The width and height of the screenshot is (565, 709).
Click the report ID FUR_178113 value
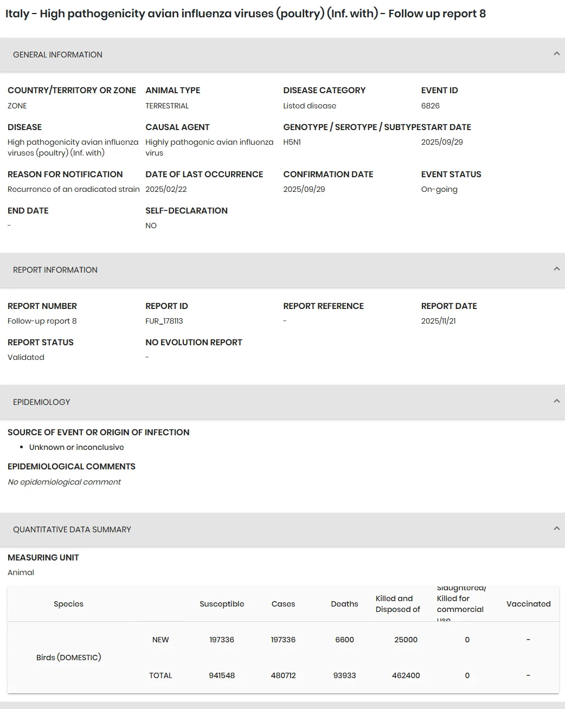164,321
